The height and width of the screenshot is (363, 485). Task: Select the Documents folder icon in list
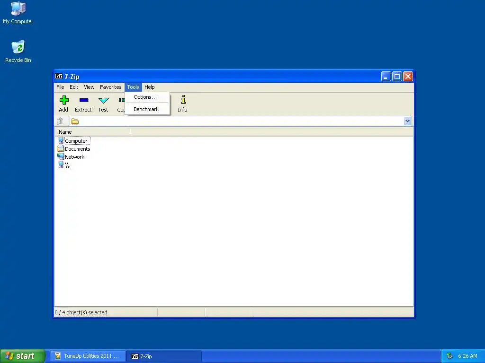coord(61,149)
